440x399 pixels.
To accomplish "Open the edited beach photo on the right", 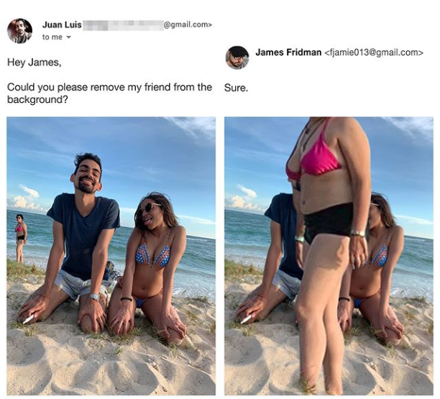I will 329,256.
